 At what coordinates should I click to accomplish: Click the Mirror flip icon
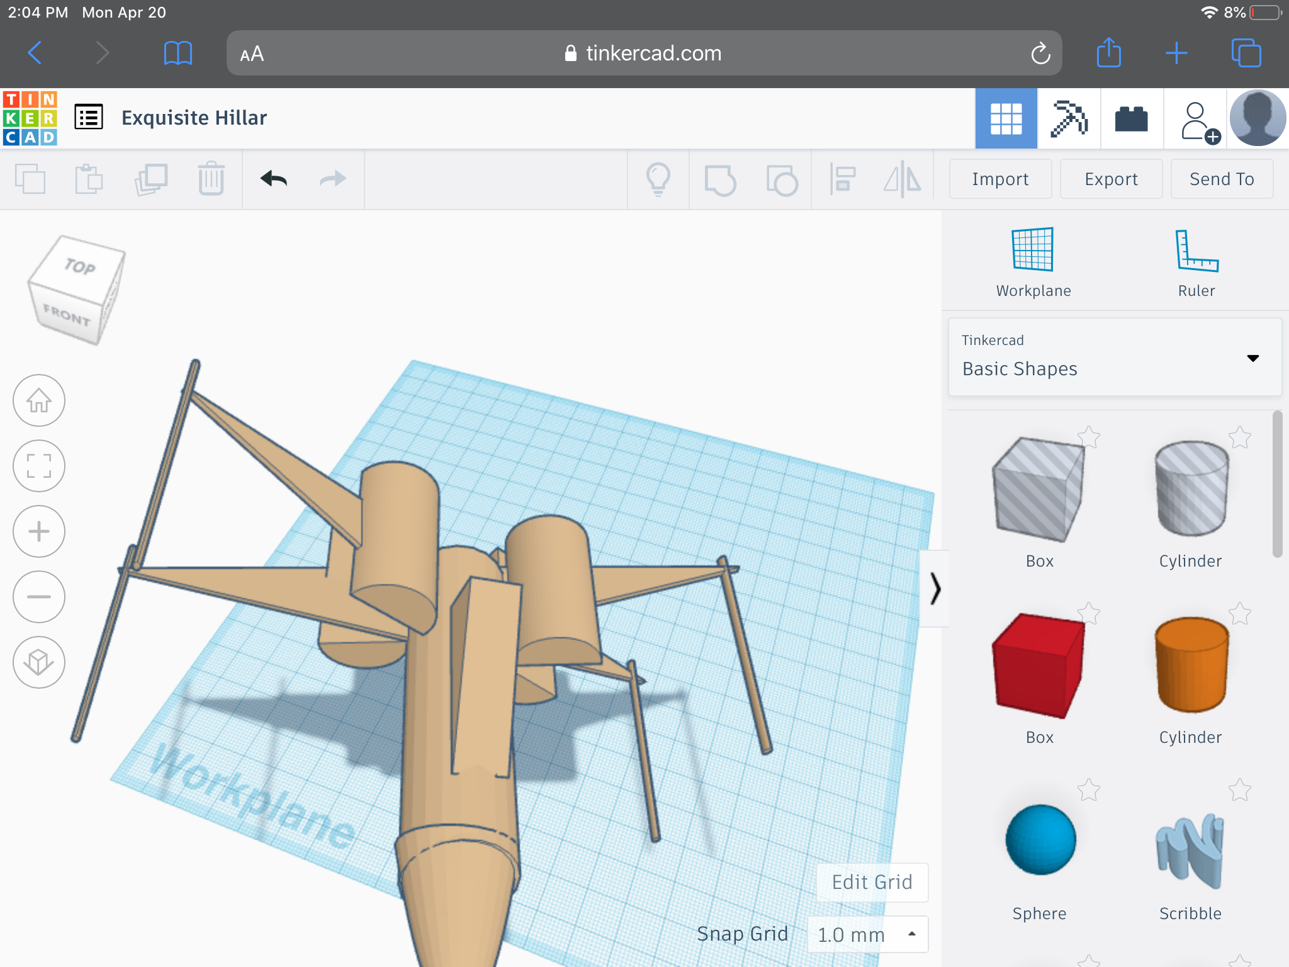(x=902, y=179)
